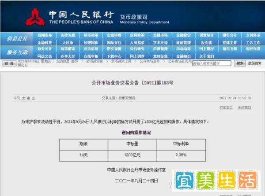The width and height of the screenshot is (265, 196).
Task: Open 市场动态 under 服务互动
Action: [x=184, y=49]
